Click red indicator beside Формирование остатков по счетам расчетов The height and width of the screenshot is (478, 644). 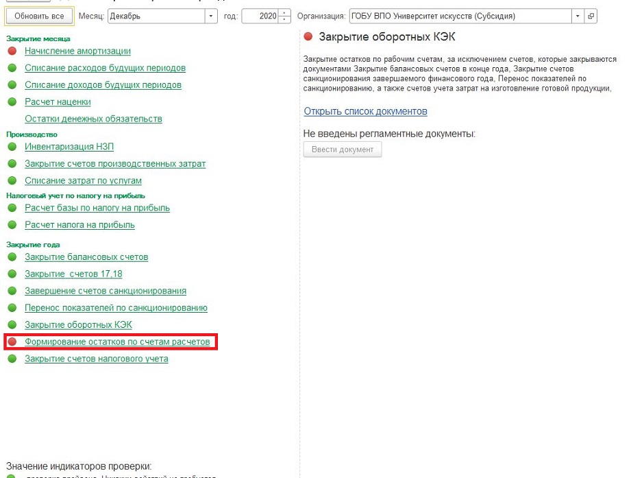pyautogui.click(x=12, y=342)
